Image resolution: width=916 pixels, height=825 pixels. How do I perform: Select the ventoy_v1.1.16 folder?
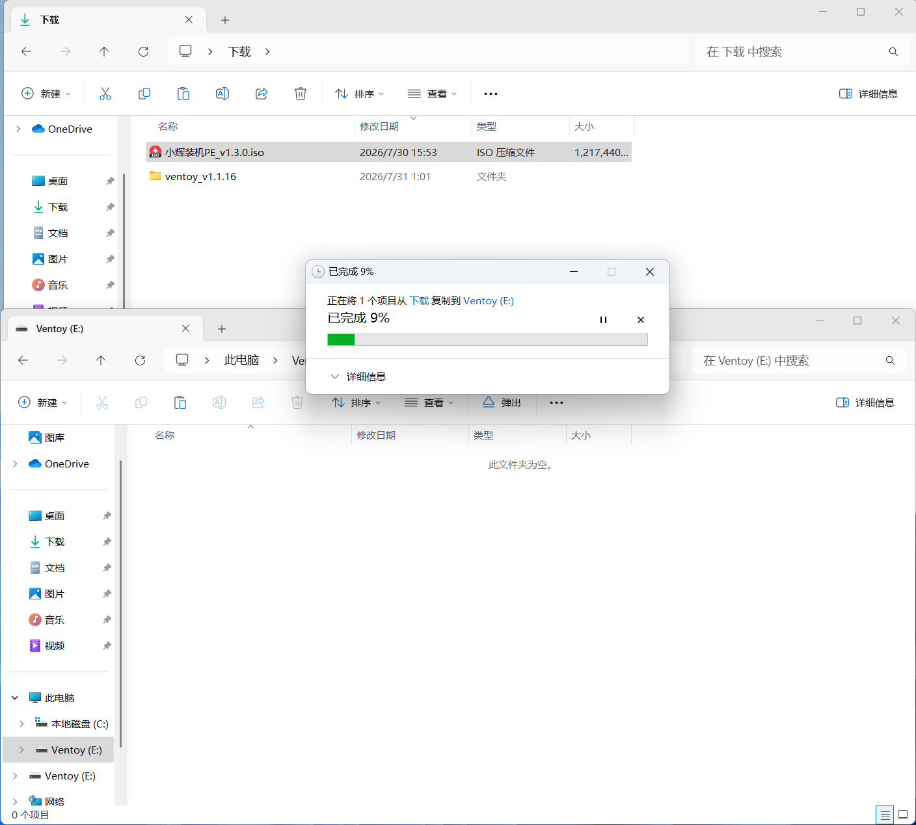coord(388,176)
